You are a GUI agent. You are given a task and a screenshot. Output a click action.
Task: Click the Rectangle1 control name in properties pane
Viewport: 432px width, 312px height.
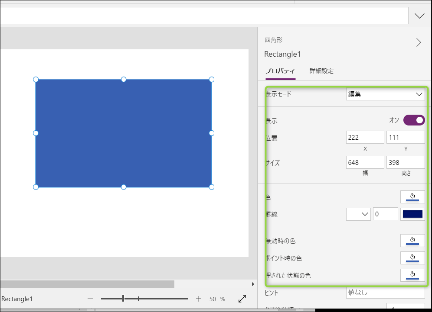click(282, 54)
